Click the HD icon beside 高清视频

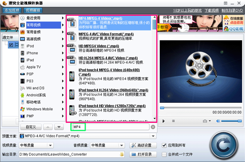point(23,39)
